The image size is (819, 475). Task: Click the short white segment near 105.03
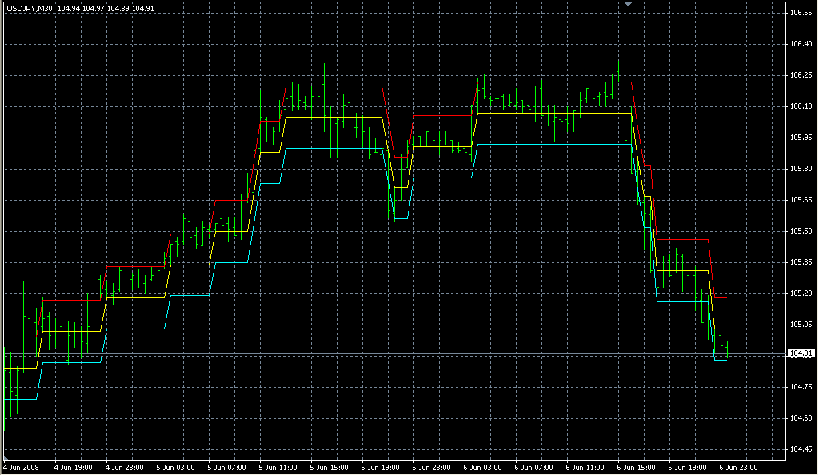(x=720, y=329)
